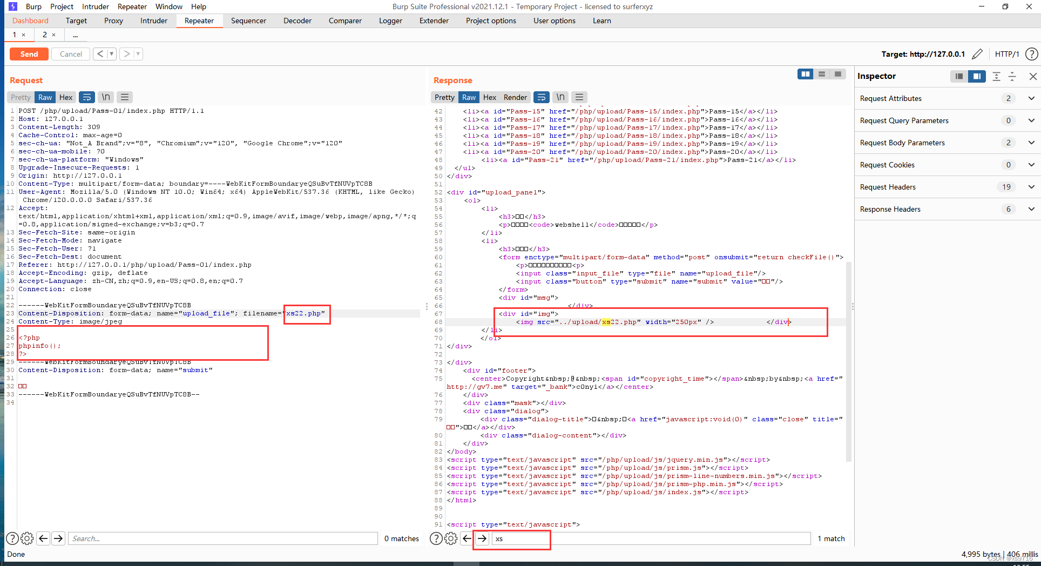Switch to the Proxy tab
Viewport: 1041px width, 566px height.
pyautogui.click(x=113, y=21)
